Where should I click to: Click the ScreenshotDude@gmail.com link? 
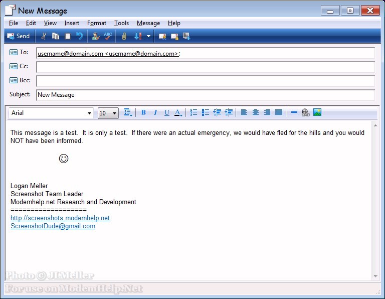(x=53, y=226)
